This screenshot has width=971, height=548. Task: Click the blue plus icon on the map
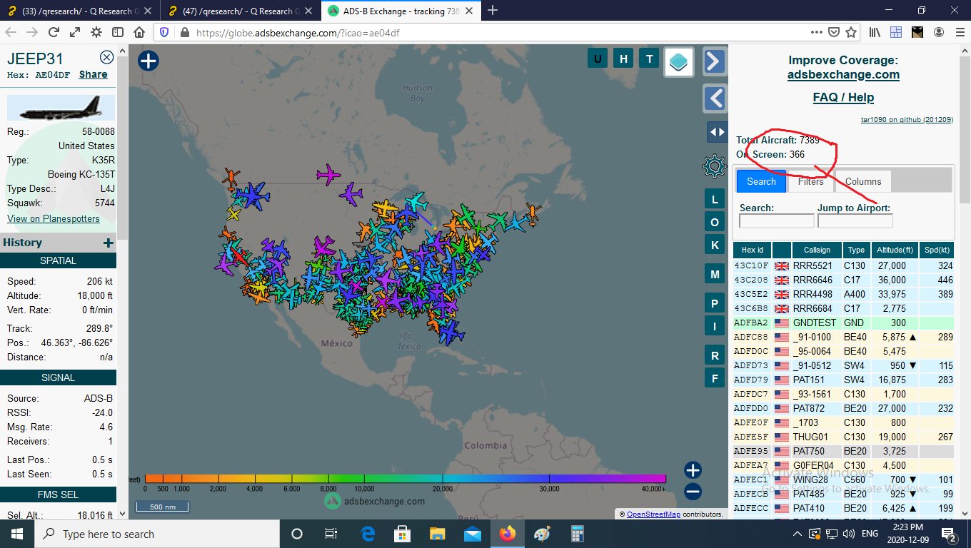point(148,61)
